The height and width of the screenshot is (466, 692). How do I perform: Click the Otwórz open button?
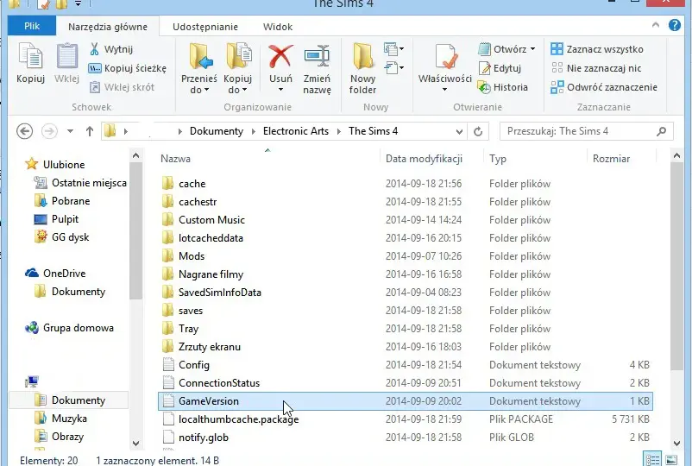point(502,49)
